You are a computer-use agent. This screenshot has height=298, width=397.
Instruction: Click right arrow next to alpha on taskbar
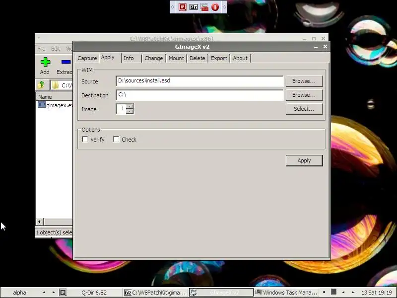pos(54,292)
